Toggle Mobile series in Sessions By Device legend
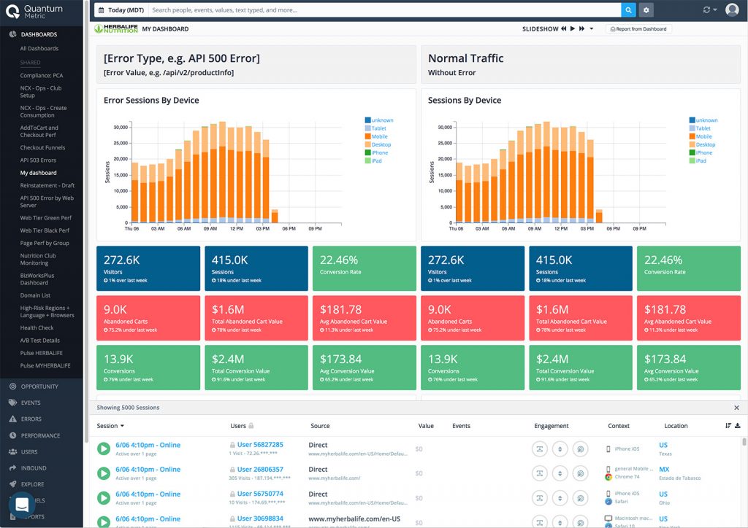The width and height of the screenshot is (748, 528). pos(701,136)
